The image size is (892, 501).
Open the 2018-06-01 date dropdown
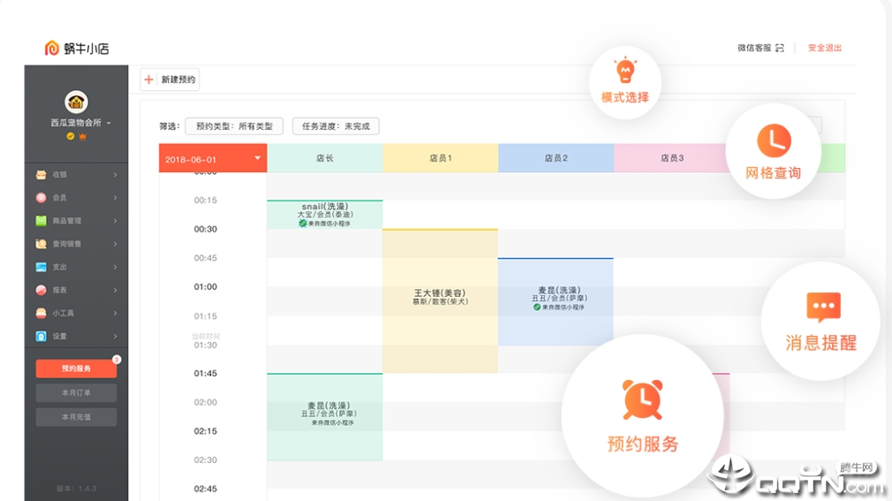click(x=213, y=158)
